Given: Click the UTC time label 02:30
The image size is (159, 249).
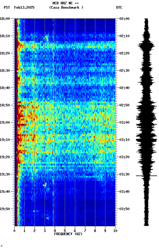Looking at the screenshot, I should pyautogui.click(x=124, y=71).
